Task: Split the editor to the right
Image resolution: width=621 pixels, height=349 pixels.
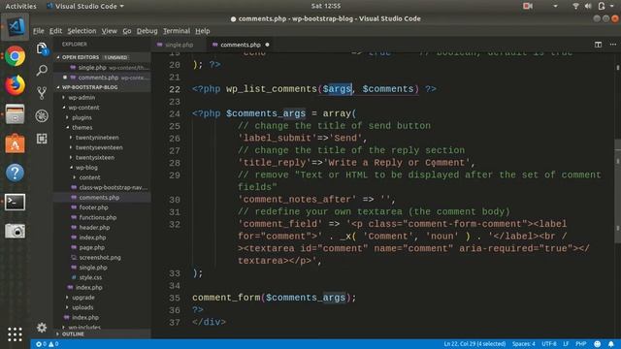Action: 598,45
